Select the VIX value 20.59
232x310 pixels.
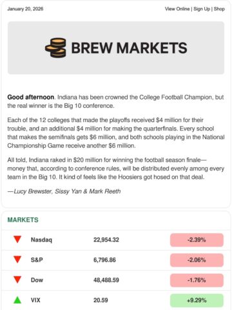coord(101,300)
